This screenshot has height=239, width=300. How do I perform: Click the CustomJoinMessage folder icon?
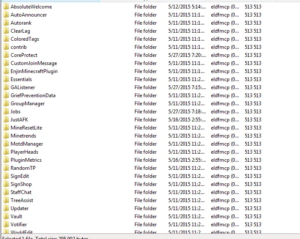pos(6,63)
